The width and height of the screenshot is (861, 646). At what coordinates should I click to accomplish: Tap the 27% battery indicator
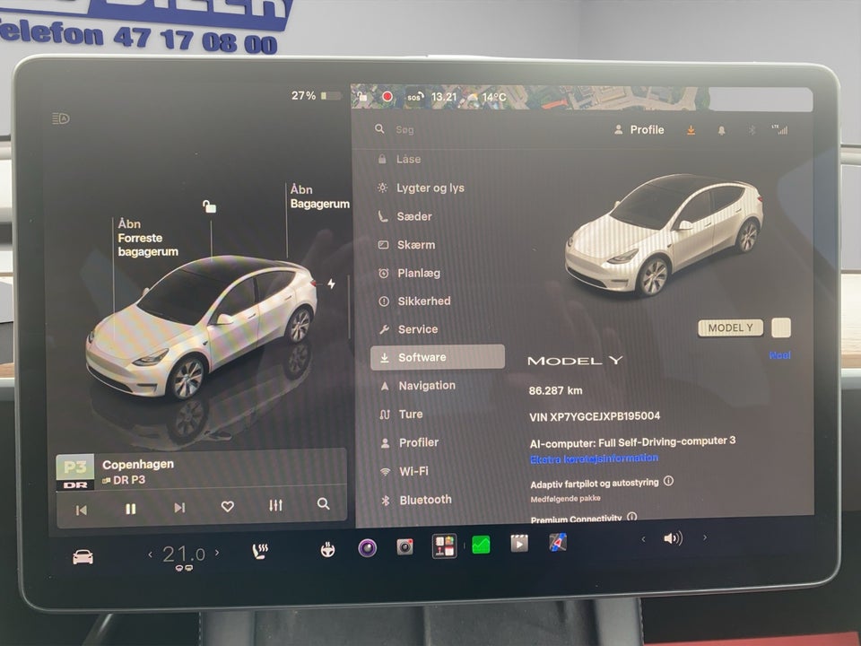(316, 96)
